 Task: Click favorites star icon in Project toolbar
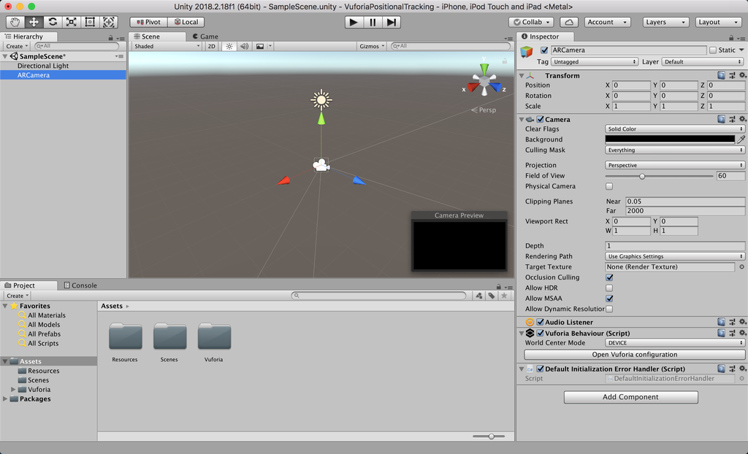coord(504,296)
